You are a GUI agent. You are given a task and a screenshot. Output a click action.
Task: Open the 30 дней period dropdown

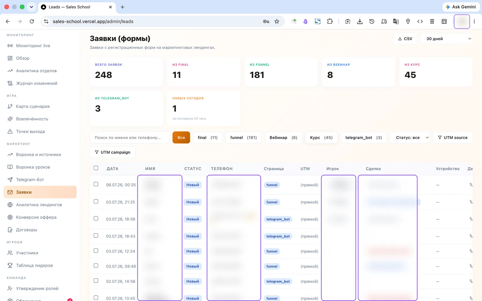446,39
